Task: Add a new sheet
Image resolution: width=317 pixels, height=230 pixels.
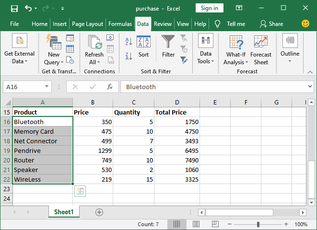Action: (99, 212)
